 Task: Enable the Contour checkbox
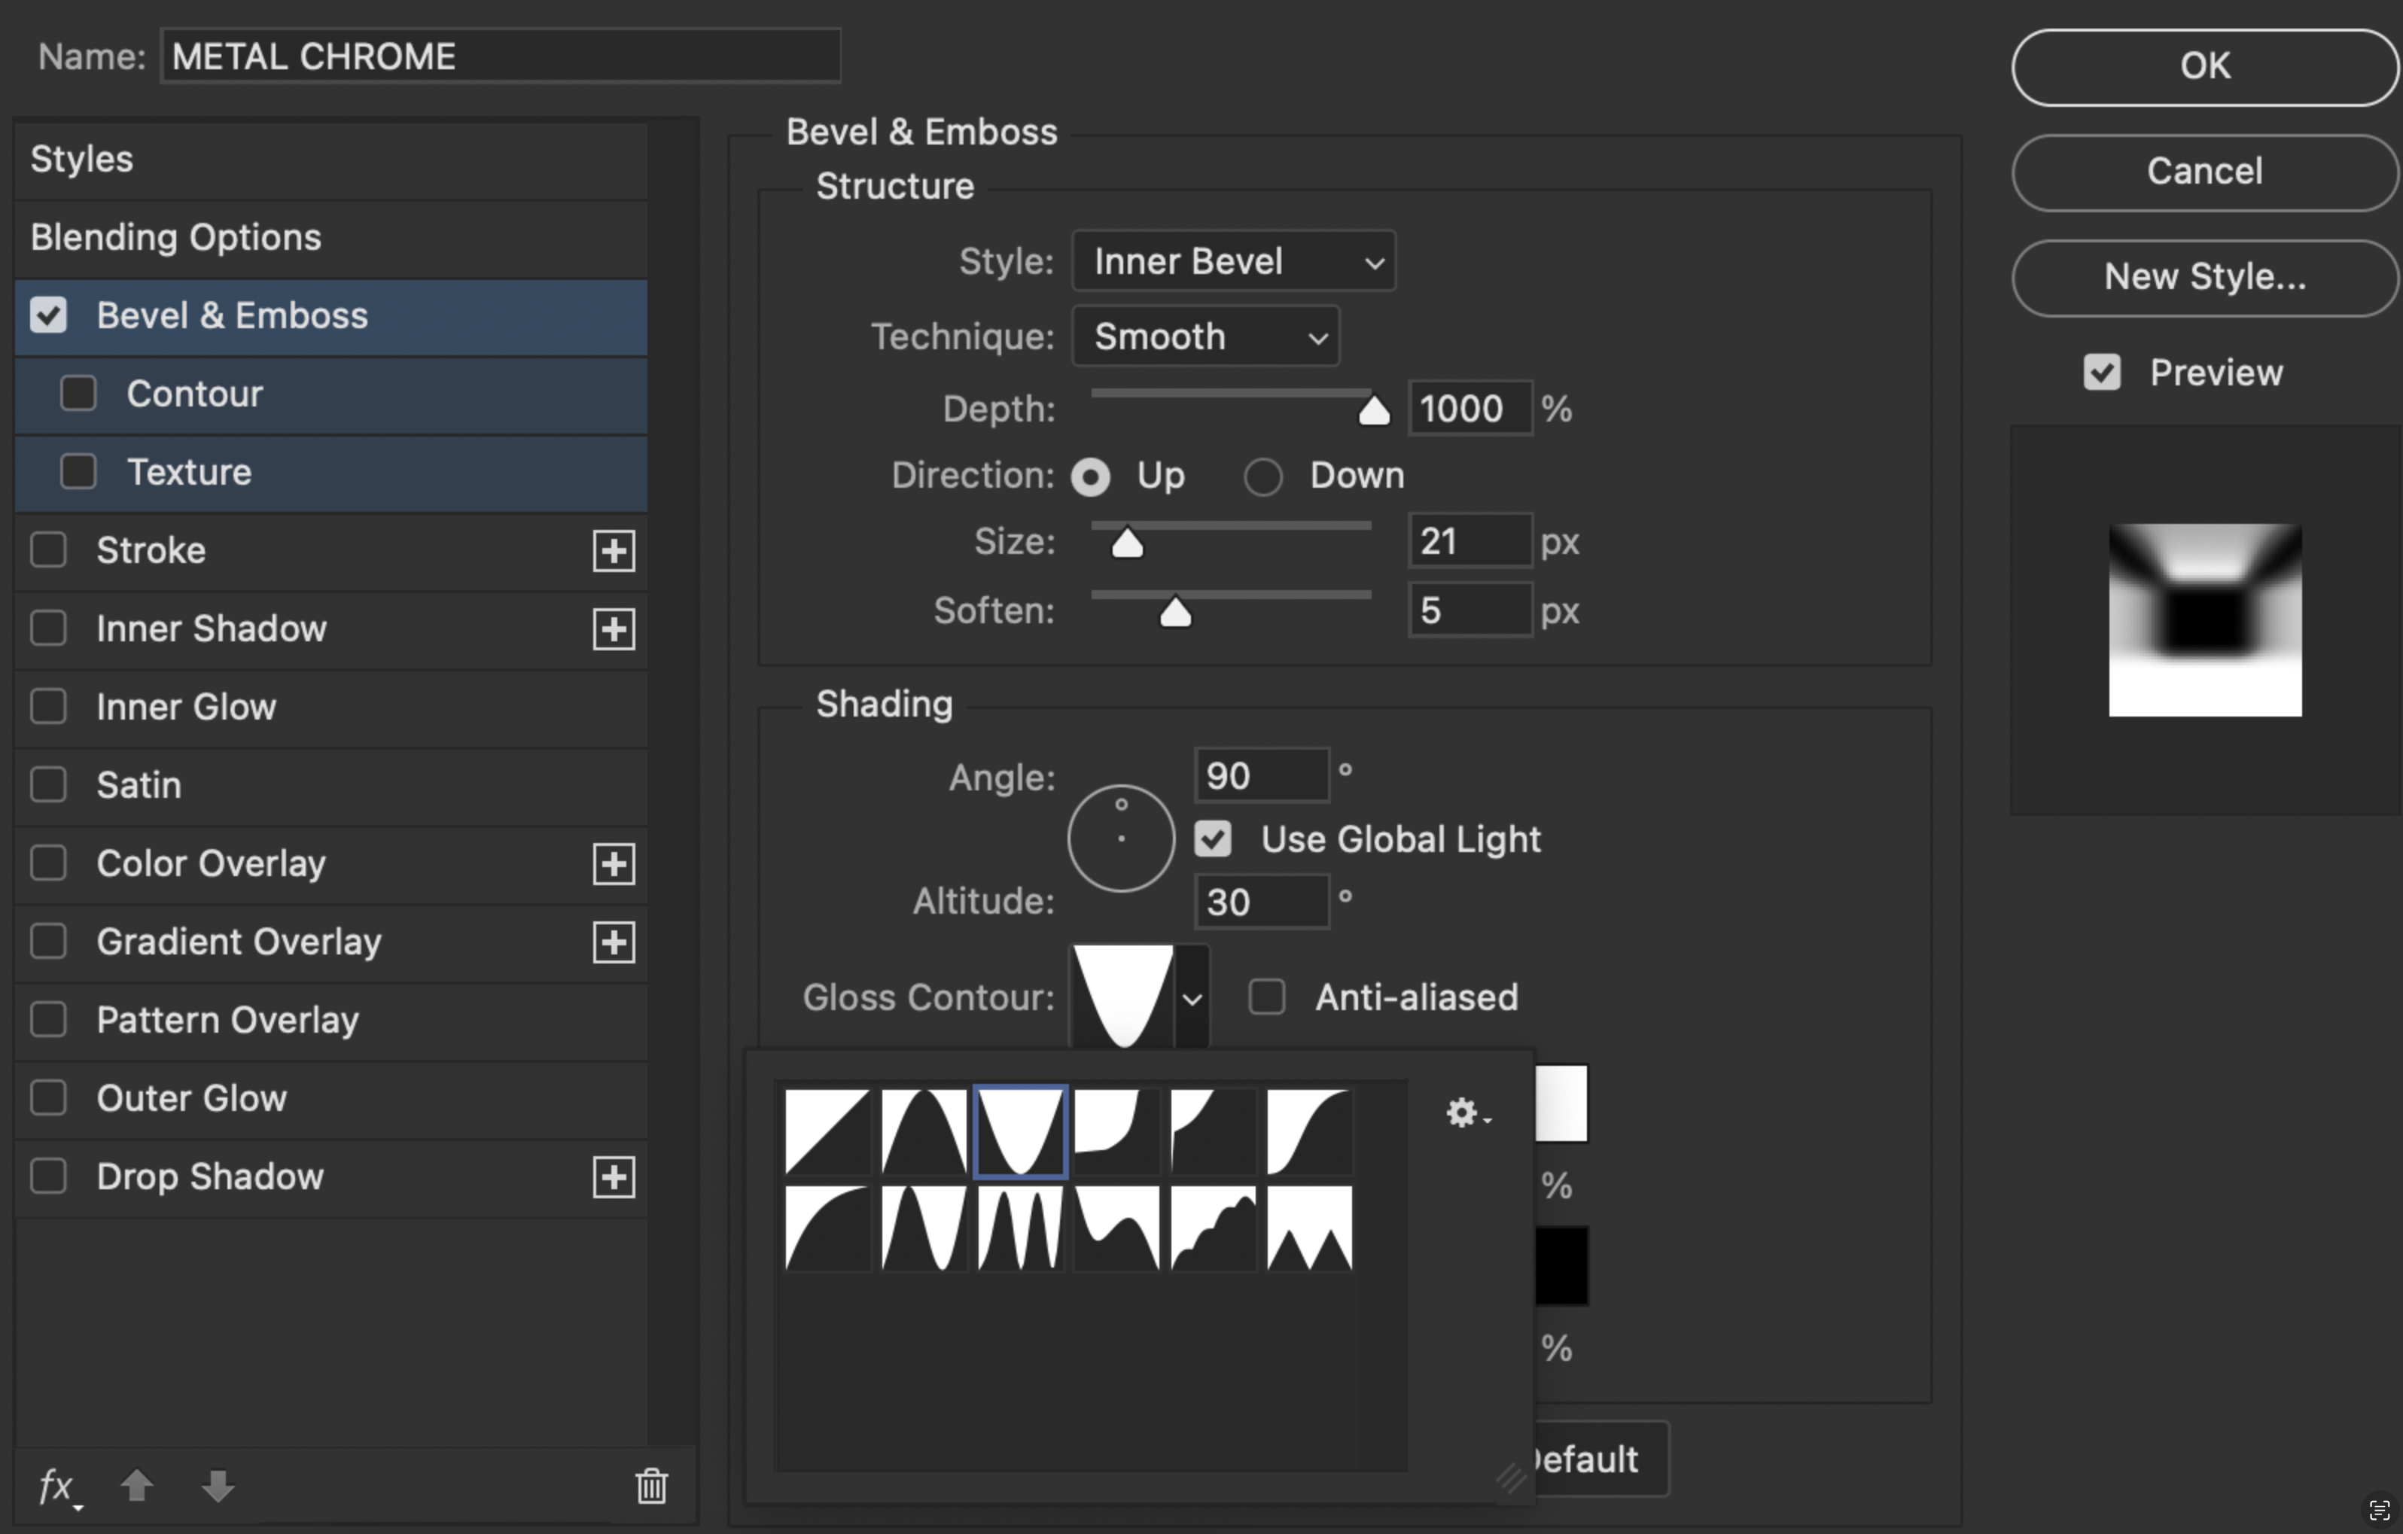coord(78,393)
